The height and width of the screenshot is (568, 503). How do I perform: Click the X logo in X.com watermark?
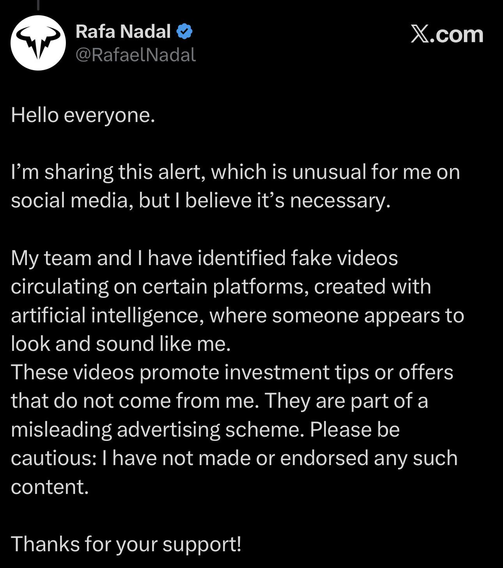[420, 34]
